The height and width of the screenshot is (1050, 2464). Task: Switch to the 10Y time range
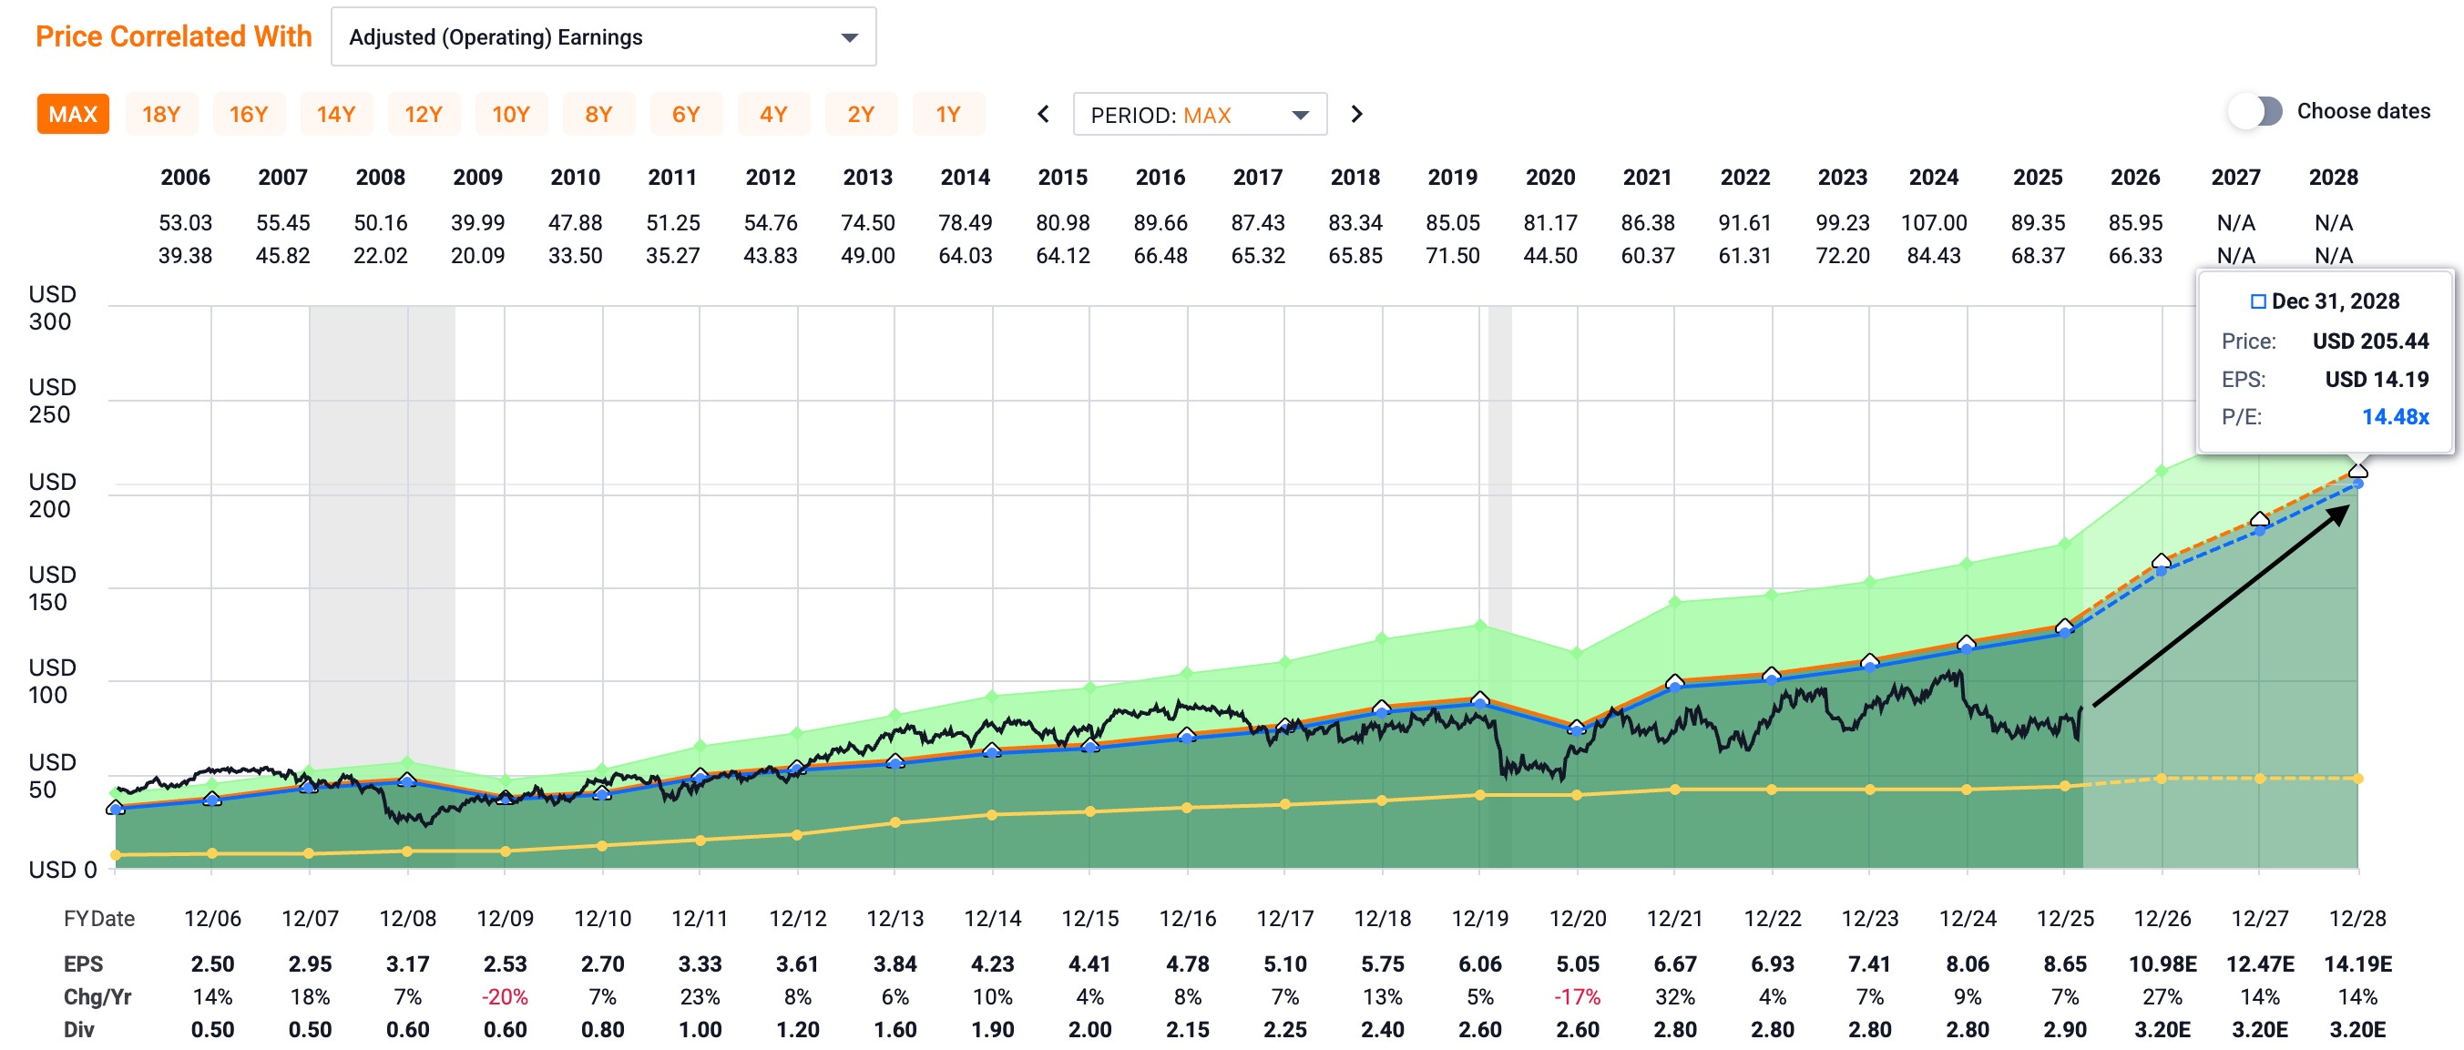pyautogui.click(x=511, y=115)
